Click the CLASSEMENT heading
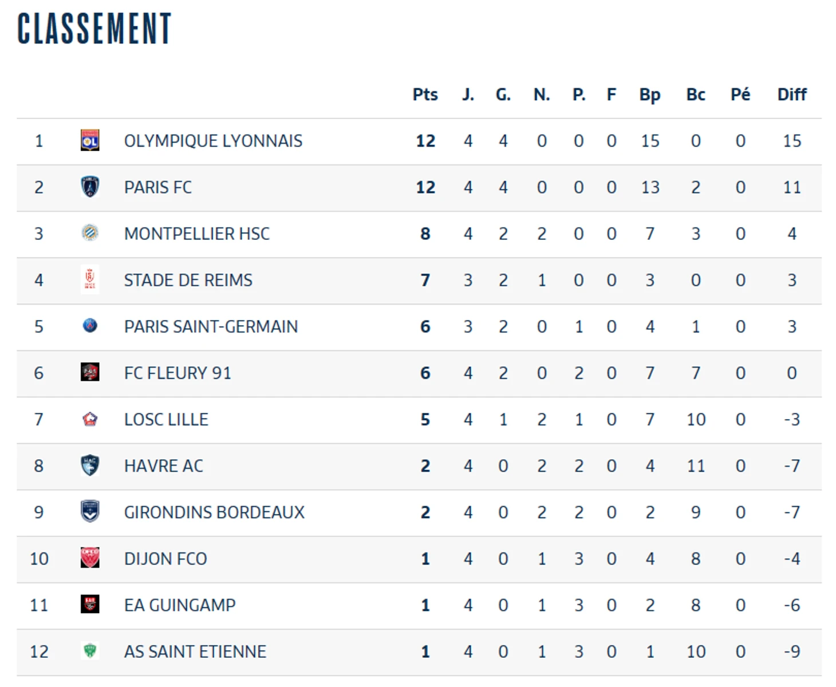 94,29
